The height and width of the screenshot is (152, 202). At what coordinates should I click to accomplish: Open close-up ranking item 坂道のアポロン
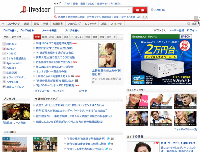pos(15,87)
